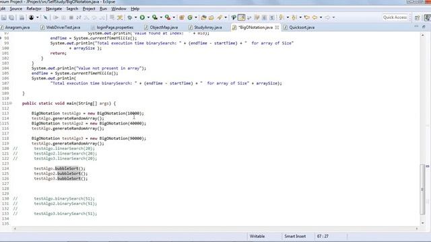Screen dimensions: 431x242
Task: Open dropdown next to Previous Annotation icon
Action: [300, 17]
